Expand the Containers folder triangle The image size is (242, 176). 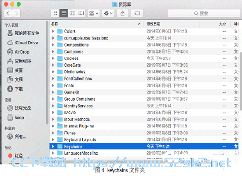pos(53,51)
